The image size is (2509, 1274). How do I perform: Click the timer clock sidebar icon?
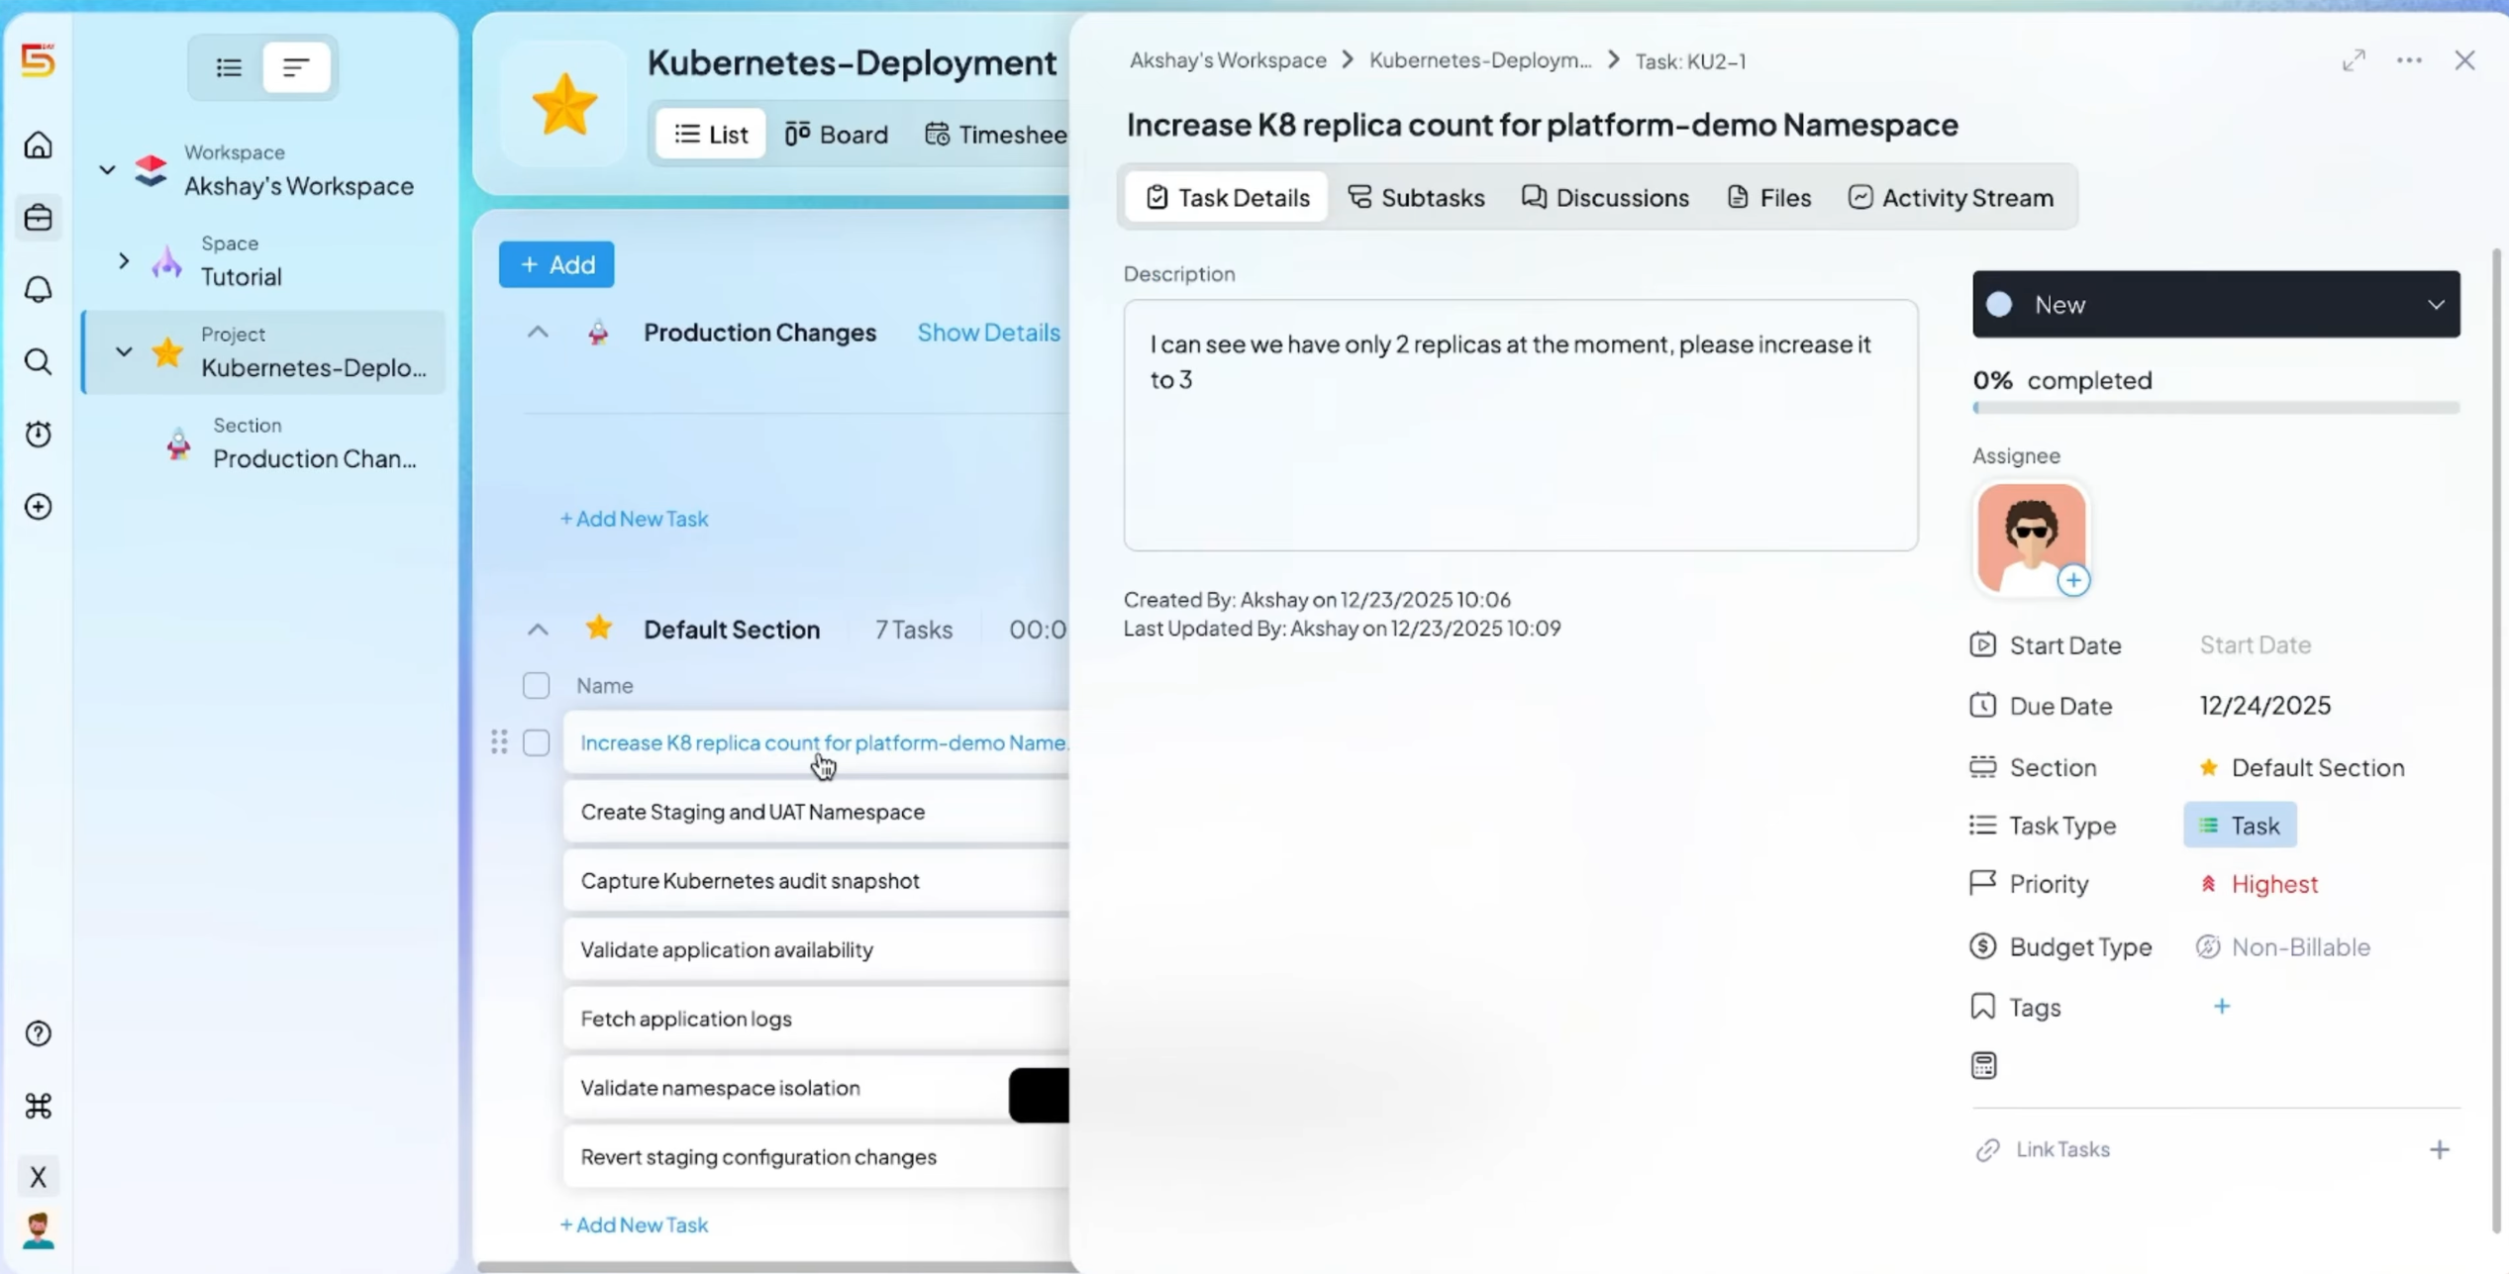click(39, 434)
